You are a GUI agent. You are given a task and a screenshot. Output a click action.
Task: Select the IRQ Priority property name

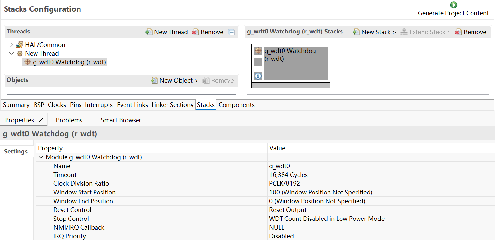70,236
